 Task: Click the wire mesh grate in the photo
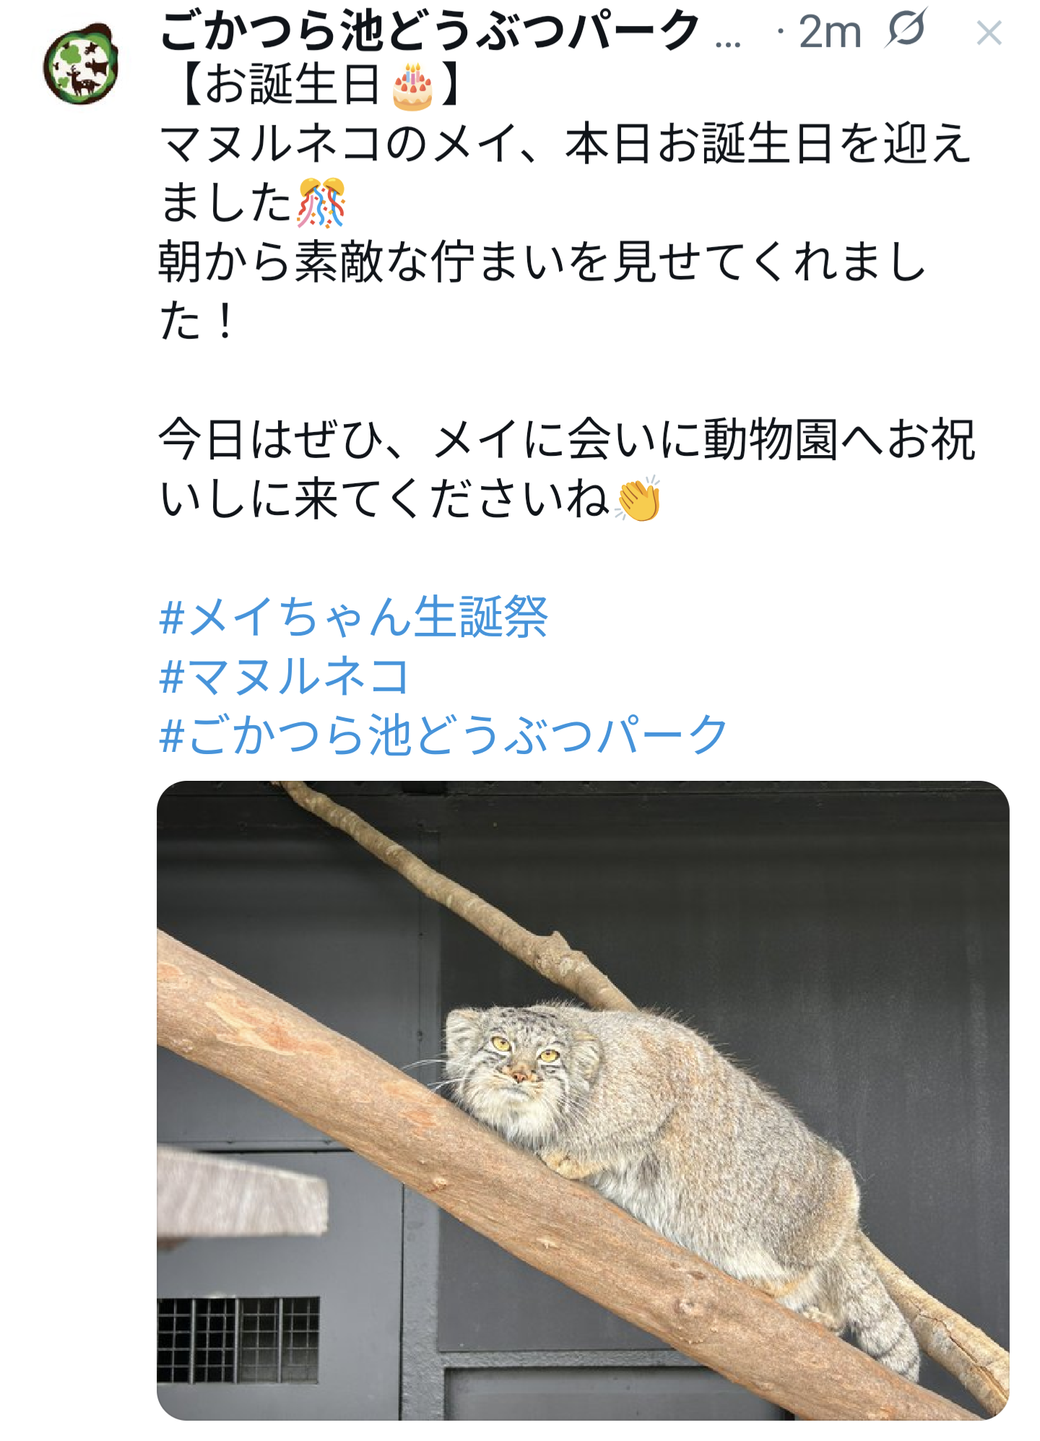(238, 1340)
